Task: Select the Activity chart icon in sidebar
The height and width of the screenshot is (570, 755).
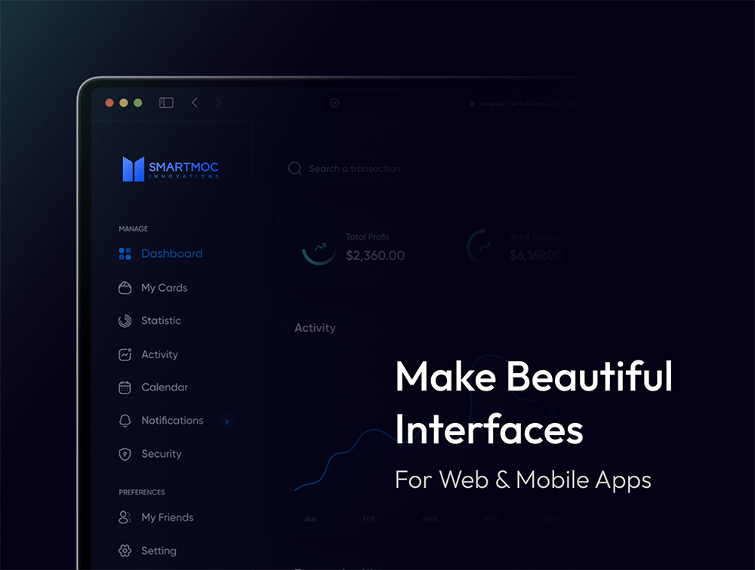Action: pos(125,354)
